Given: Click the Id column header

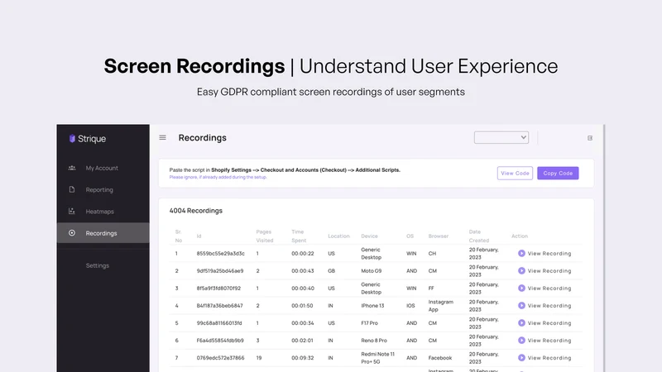Looking at the screenshot, I should coord(199,236).
